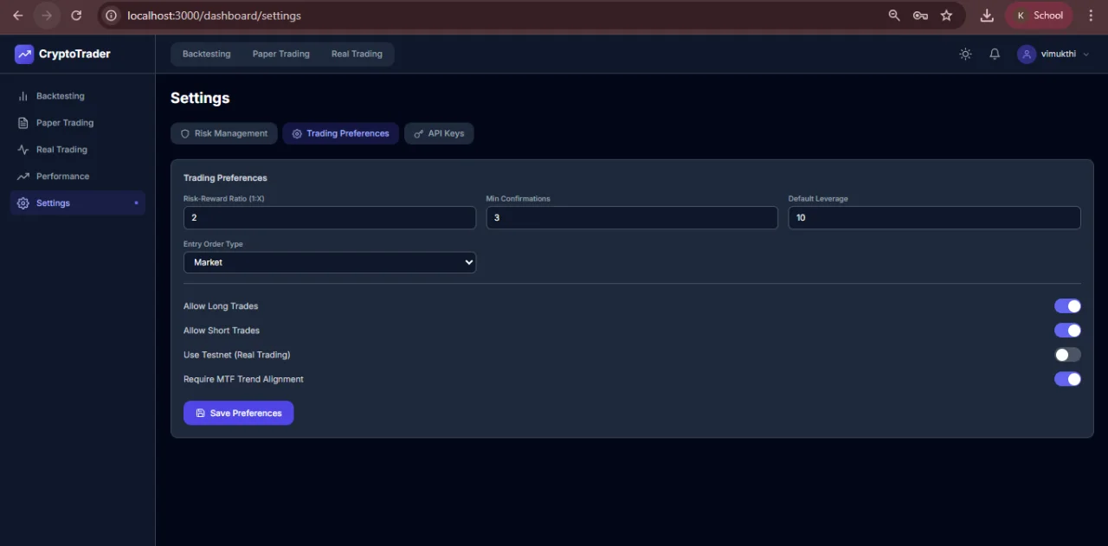Screen dimensions: 1108x546
Task: Disable Allow Long Trades switch
Action: coord(1067,306)
